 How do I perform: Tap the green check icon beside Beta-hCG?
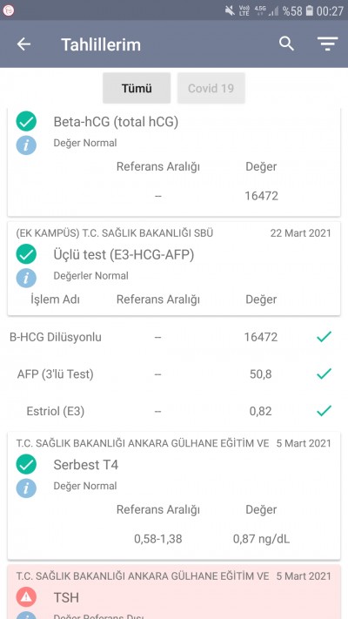(x=26, y=121)
